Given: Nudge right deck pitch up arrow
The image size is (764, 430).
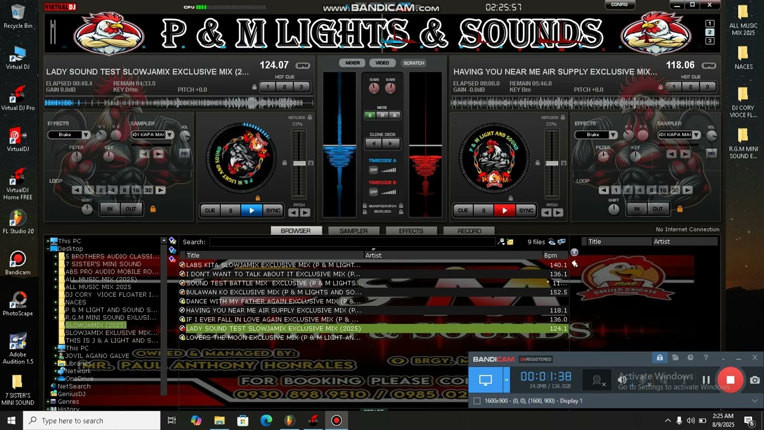Looking at the screenshot, I should pos(557,213).
